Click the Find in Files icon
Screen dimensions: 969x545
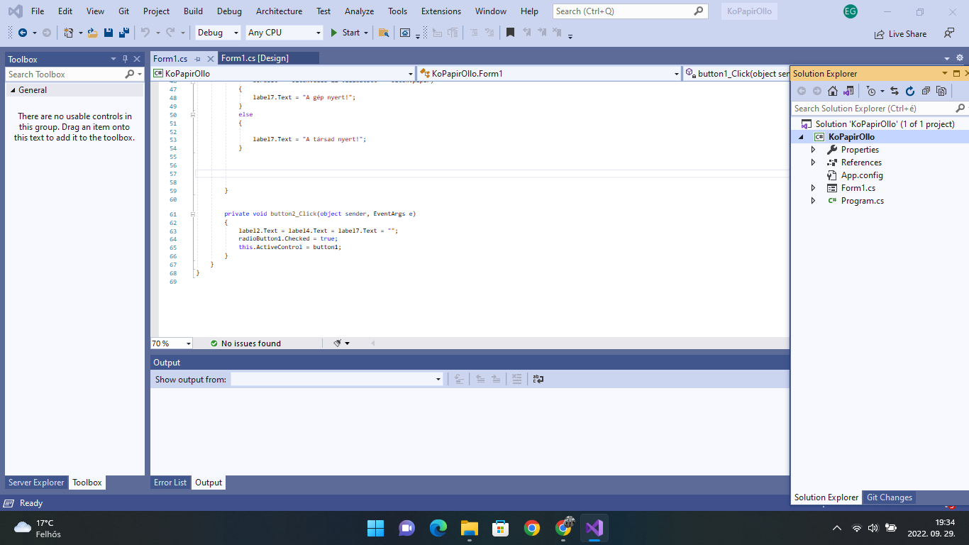click(x=383, y=33)
